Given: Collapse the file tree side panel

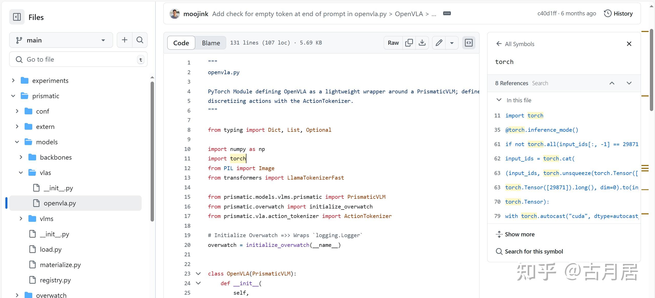Looking at the screenshot, I should click(x=17, y=17).
